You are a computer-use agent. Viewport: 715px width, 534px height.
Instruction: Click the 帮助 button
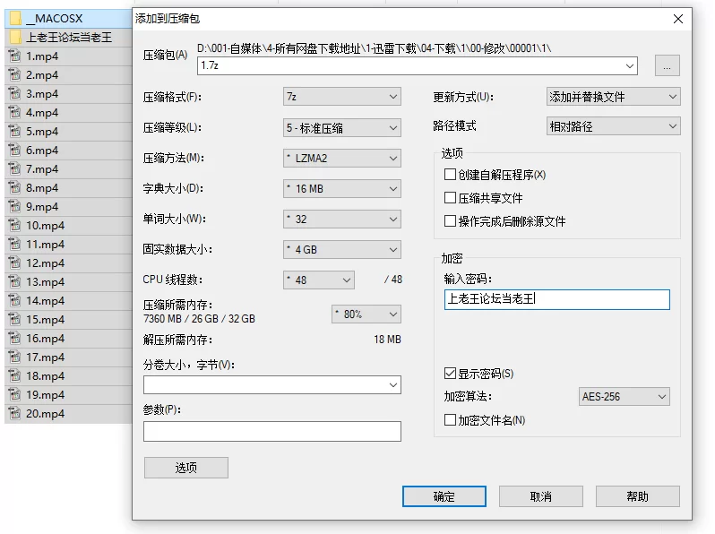pyautogui.click(x=637, y=496)
